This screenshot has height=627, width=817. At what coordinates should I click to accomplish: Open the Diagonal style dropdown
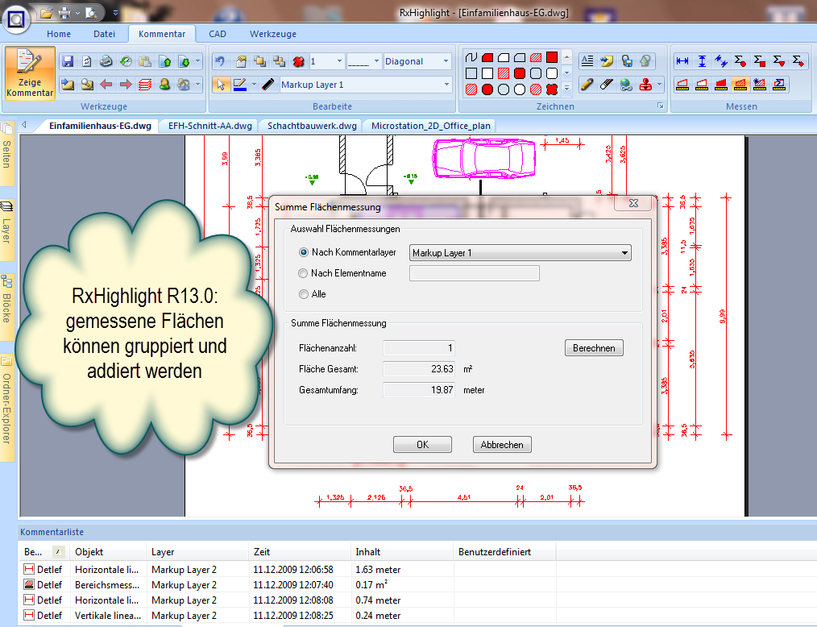446,61
